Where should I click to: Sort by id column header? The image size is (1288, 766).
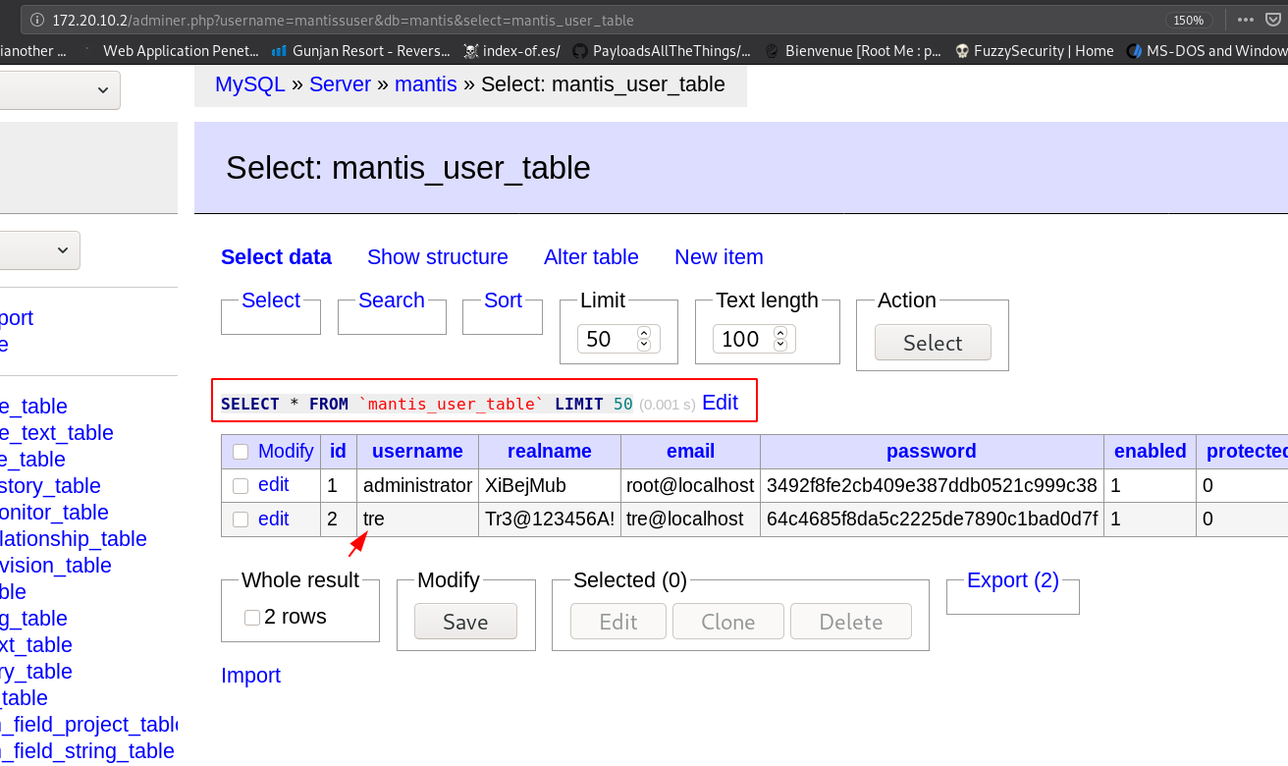[338, 451]
